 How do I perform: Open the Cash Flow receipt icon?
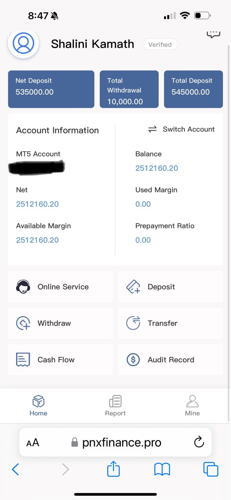[x=23, y=360]
